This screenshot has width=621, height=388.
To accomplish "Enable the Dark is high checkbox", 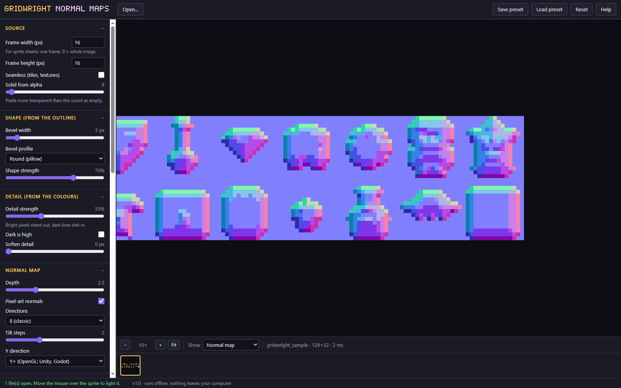I will [101, 234].
